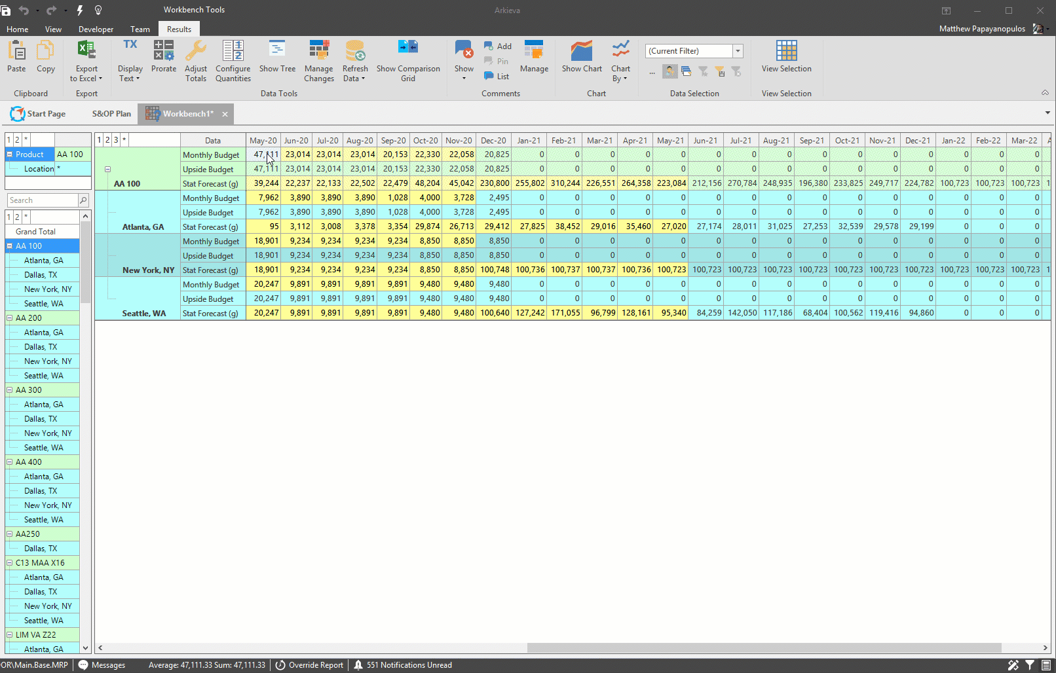
Task: Click in the Search input field
Action: (x=42, y=200)
